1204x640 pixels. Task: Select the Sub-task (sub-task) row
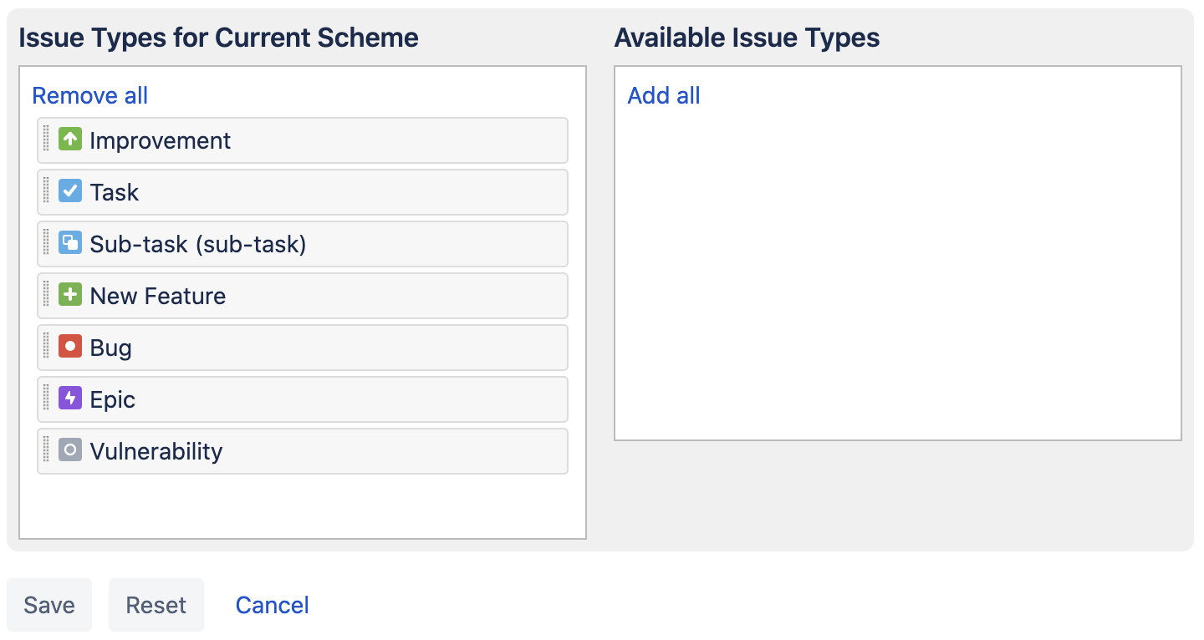303,244
